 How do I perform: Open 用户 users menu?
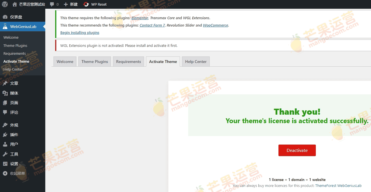[14, 144]
